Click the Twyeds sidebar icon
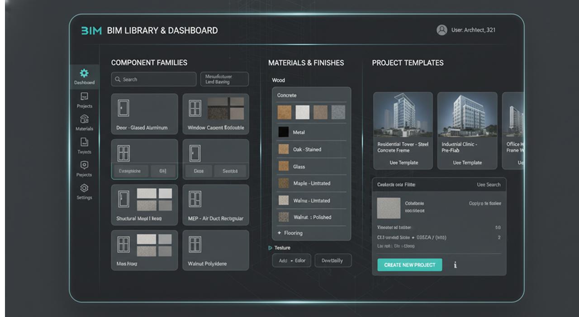Viewport: 579px width, 317px height. click(84, 143)
